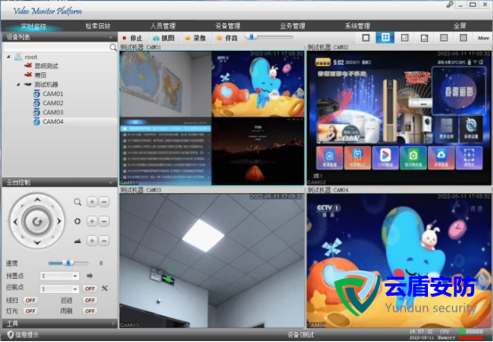The width and height of the screenshot is (493, 342).
Task: Toggle the 灯光 OFF switch
Action: point(30,311)
